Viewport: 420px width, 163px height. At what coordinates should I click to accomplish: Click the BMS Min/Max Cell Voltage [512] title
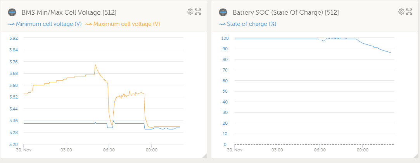(69, 12)
